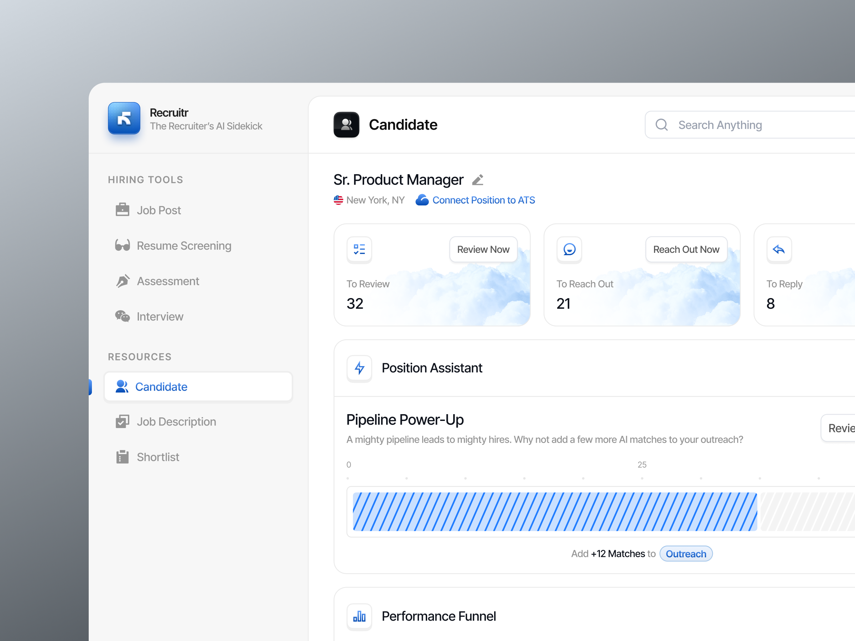Screen dimensions: 855x641
Task: Select Candidate under Resources
Action: click(x=161, y=386)
